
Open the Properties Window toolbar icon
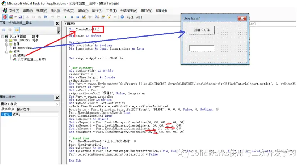(x=103, y=17)
